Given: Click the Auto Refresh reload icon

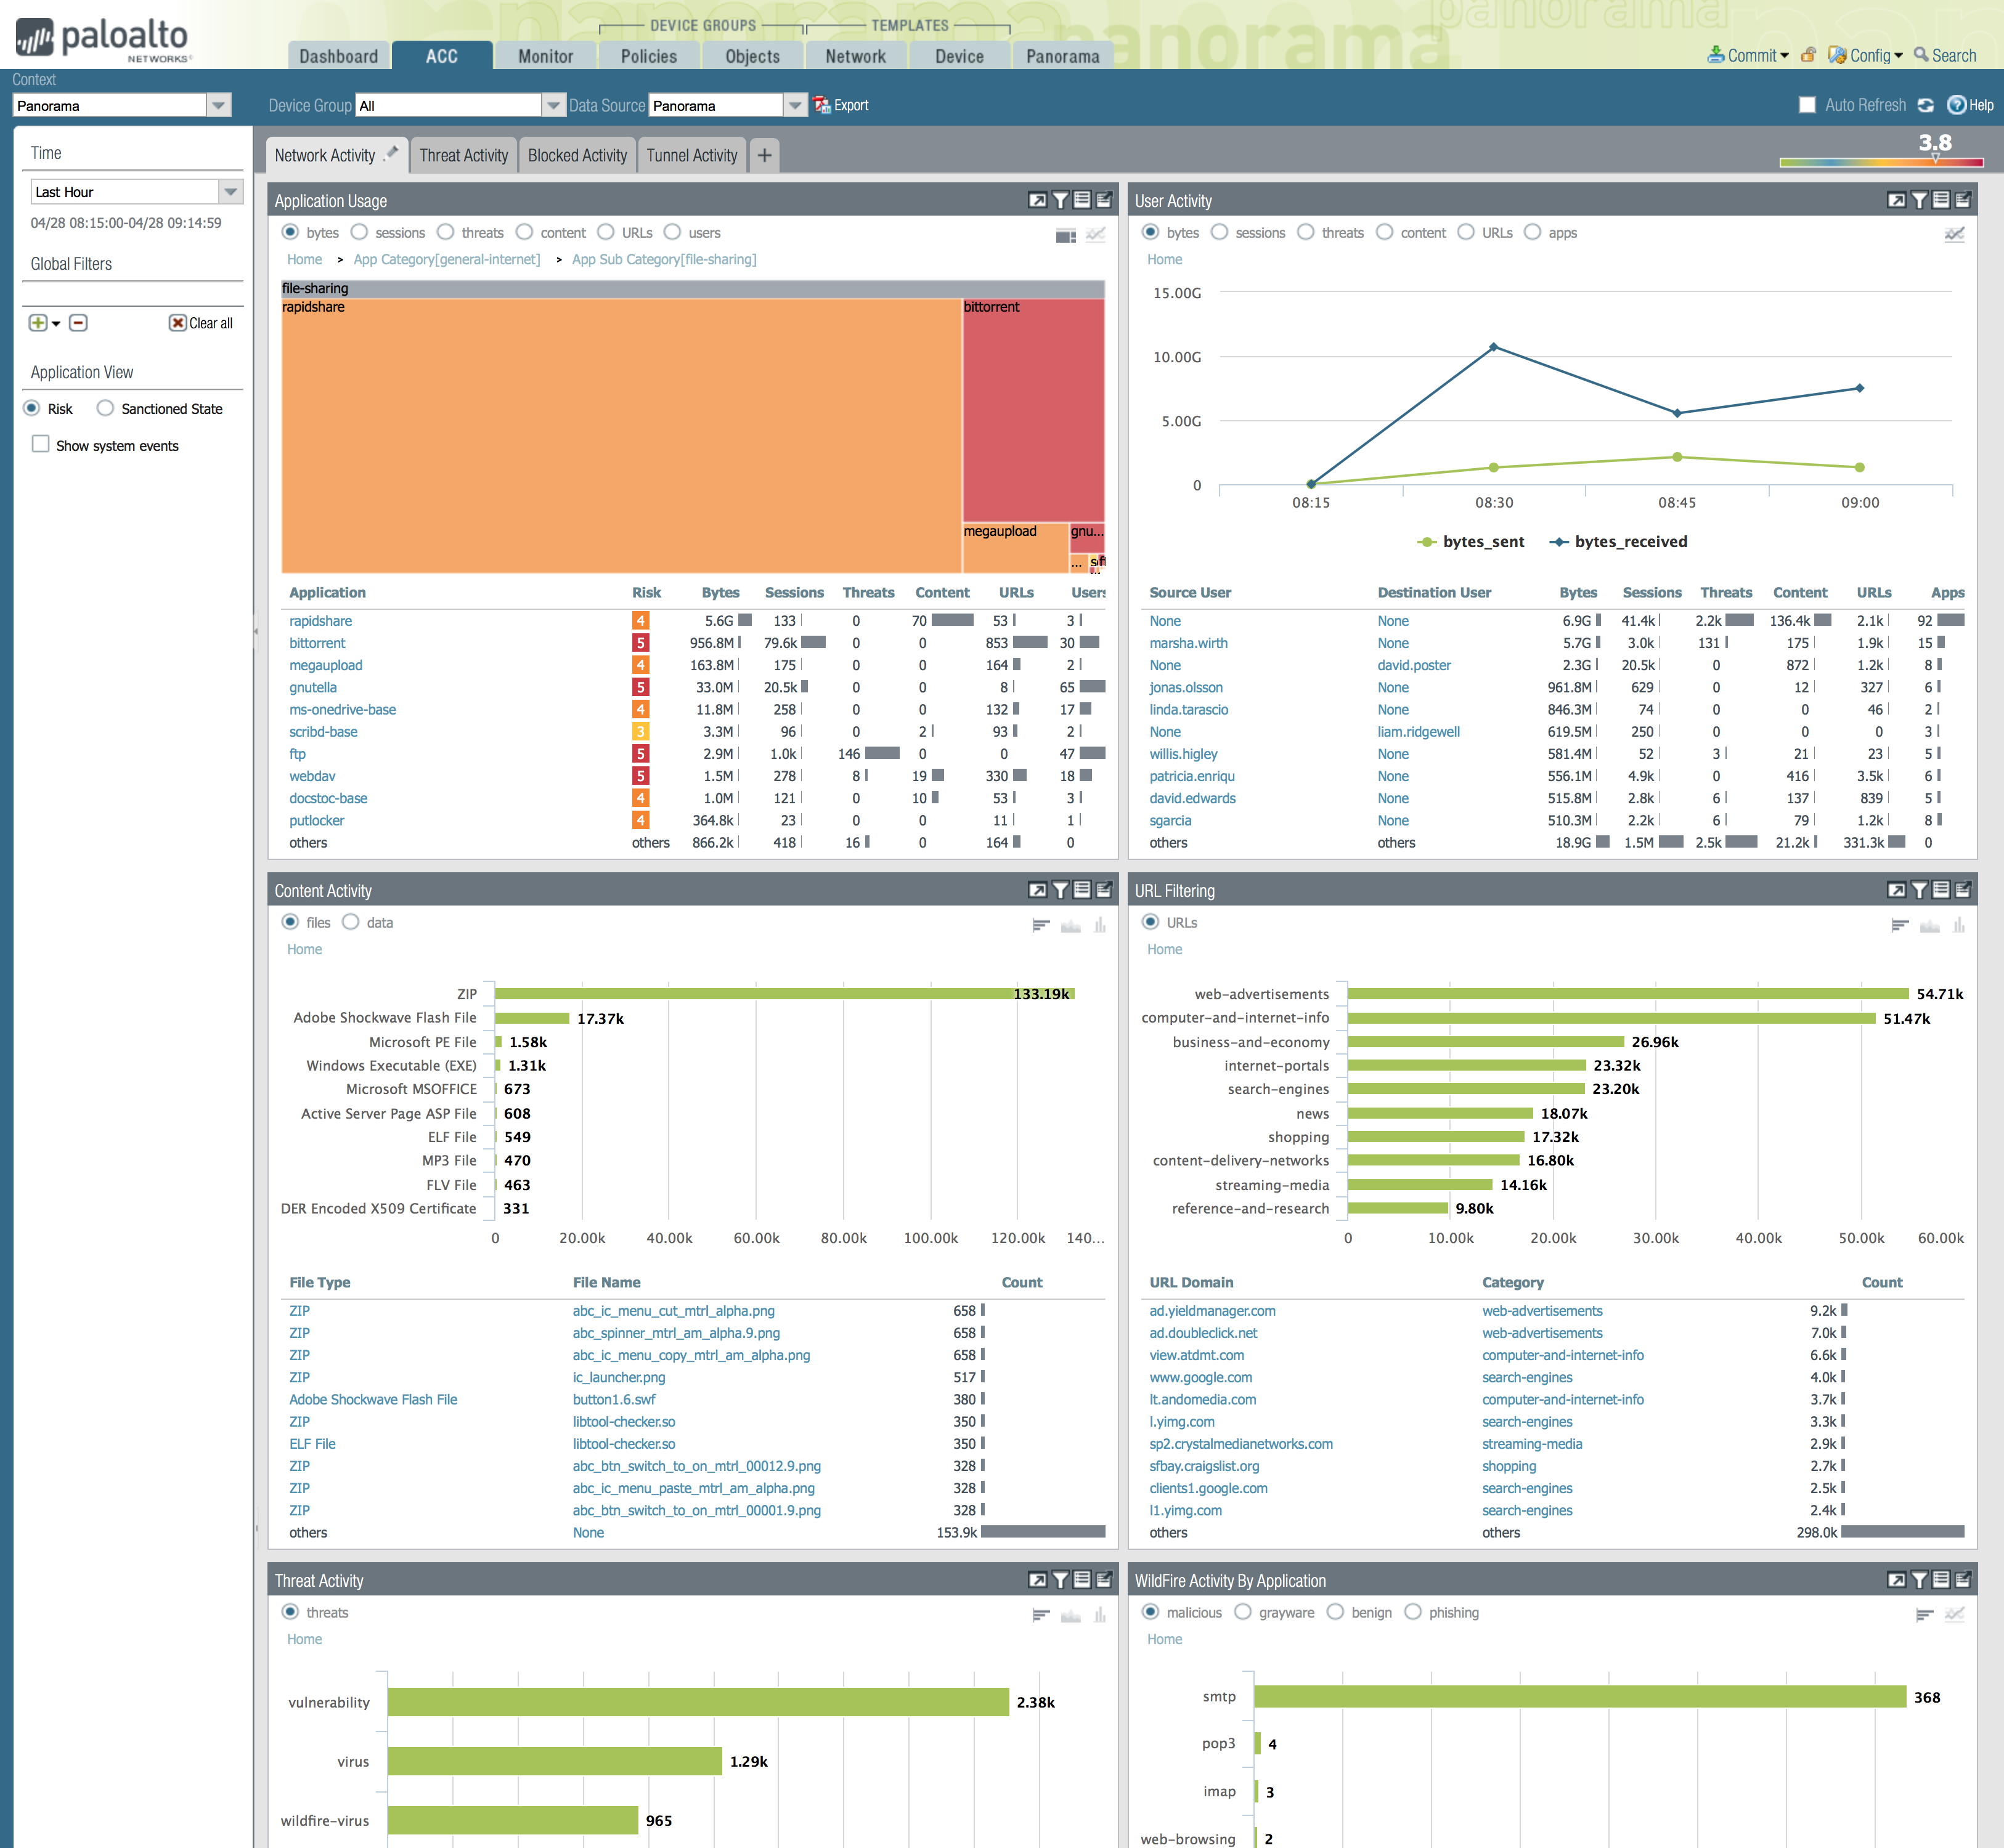Looking at the screenshot, I should [x=1925, y=105].
